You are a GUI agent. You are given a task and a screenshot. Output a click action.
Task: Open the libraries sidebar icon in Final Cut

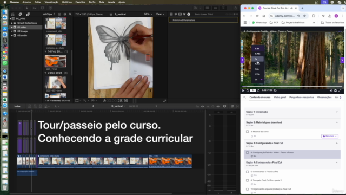tap(13, 14)
